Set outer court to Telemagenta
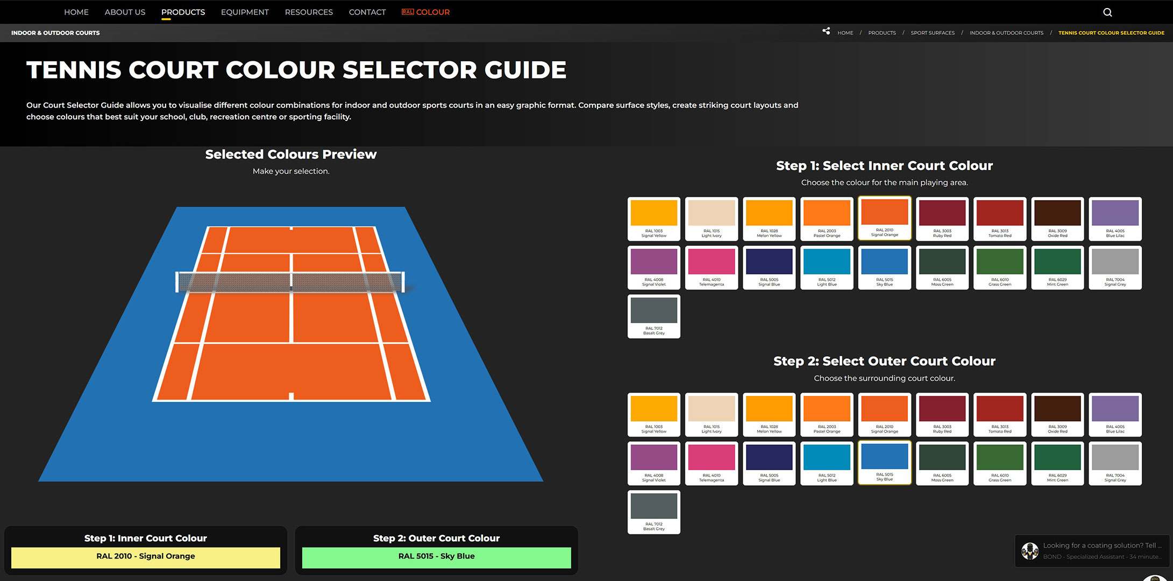The width and height of the screenshot is (1173, 581). [x=712, y=464]
